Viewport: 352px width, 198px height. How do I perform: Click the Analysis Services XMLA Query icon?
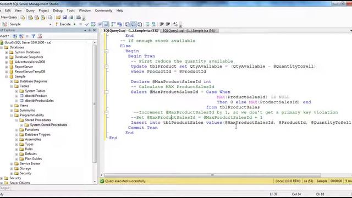click(x=43, y=17)
